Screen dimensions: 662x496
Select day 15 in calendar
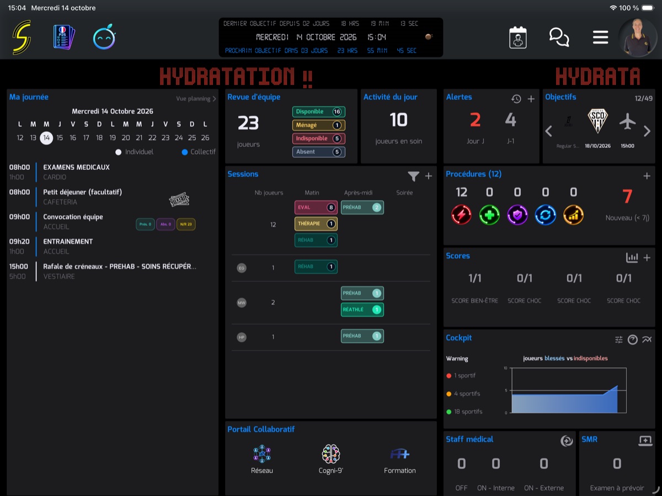tap(60, 138)
